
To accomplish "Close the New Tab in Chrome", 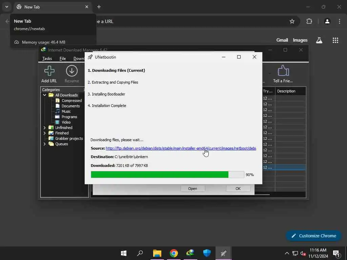I will pos(87,7).
